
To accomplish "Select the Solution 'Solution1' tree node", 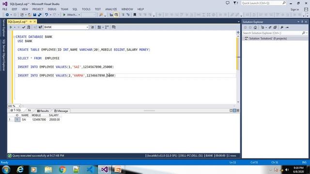I will coord(268,39).
